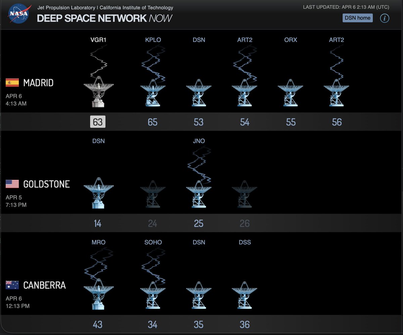Viewport: 403px width, 335px height.
Task: Click DSN label above dish 53
Action: [199, 40]
